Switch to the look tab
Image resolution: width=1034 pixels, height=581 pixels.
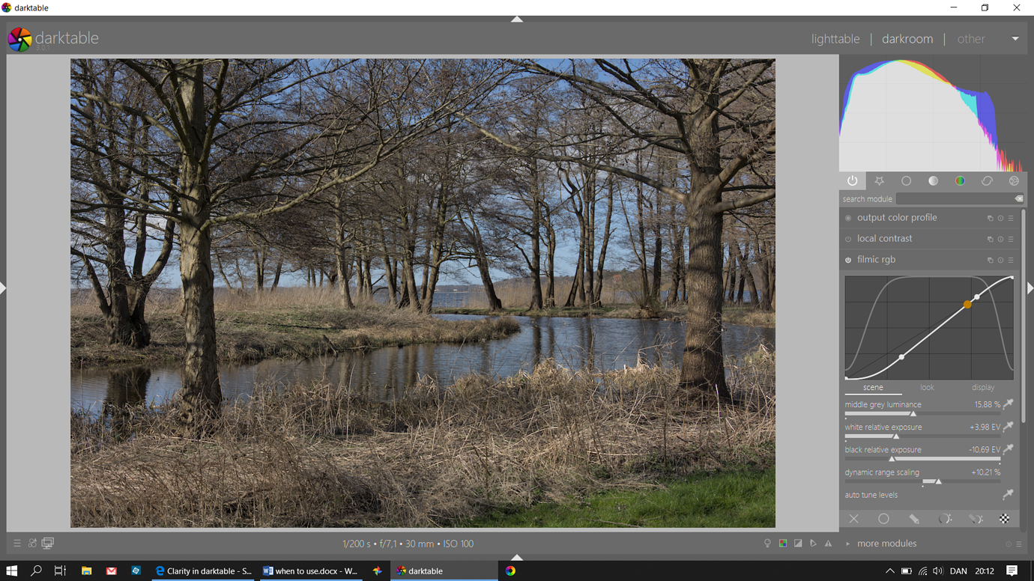point(927,388)
